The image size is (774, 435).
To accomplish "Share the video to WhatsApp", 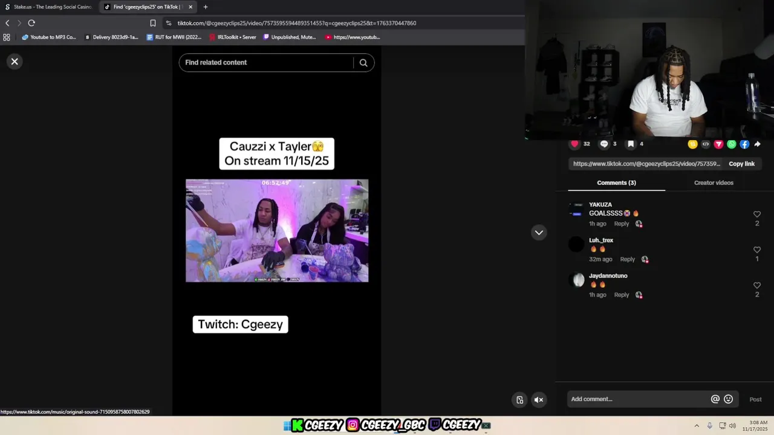I will (x=732, y=144).
